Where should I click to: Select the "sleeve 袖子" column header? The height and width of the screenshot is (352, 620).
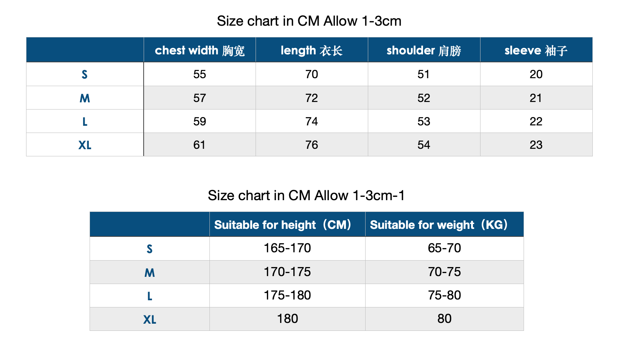536,50
